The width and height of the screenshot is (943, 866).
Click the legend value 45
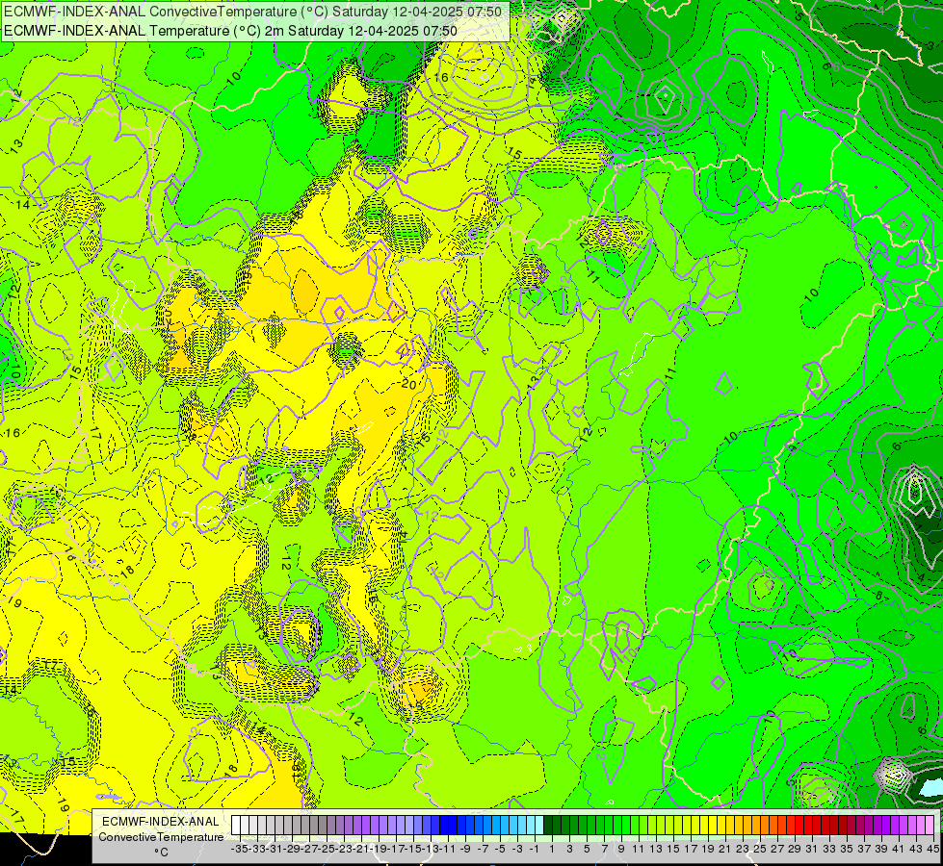(932, 849)
